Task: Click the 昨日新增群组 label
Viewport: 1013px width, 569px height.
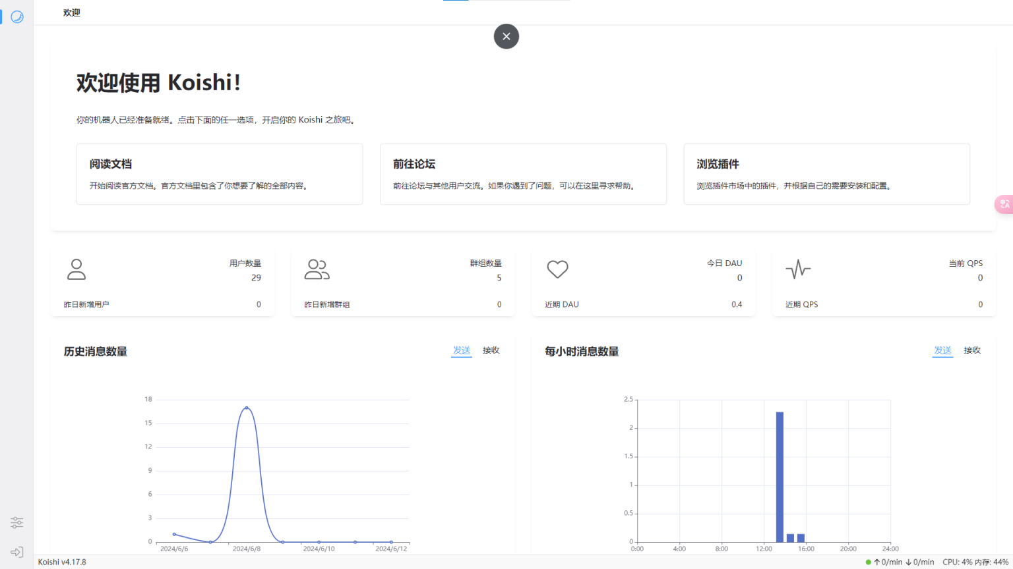Action: [327, 304]
